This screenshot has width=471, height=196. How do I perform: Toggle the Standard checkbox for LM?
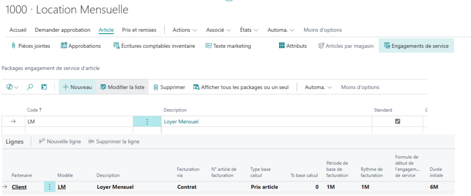398,122
